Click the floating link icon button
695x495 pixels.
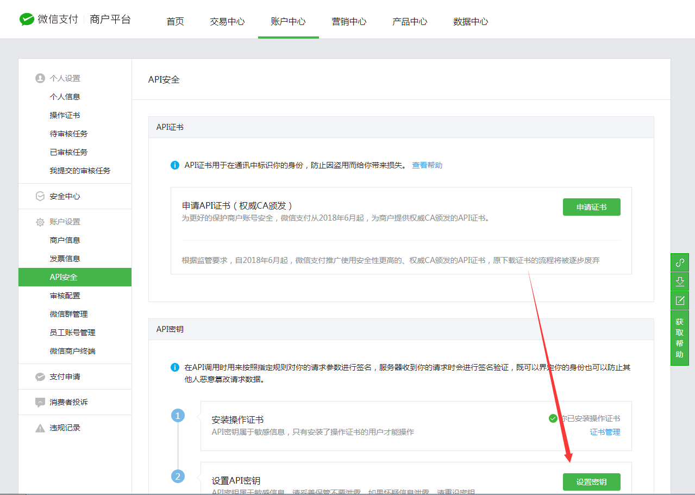pos(680,262)
